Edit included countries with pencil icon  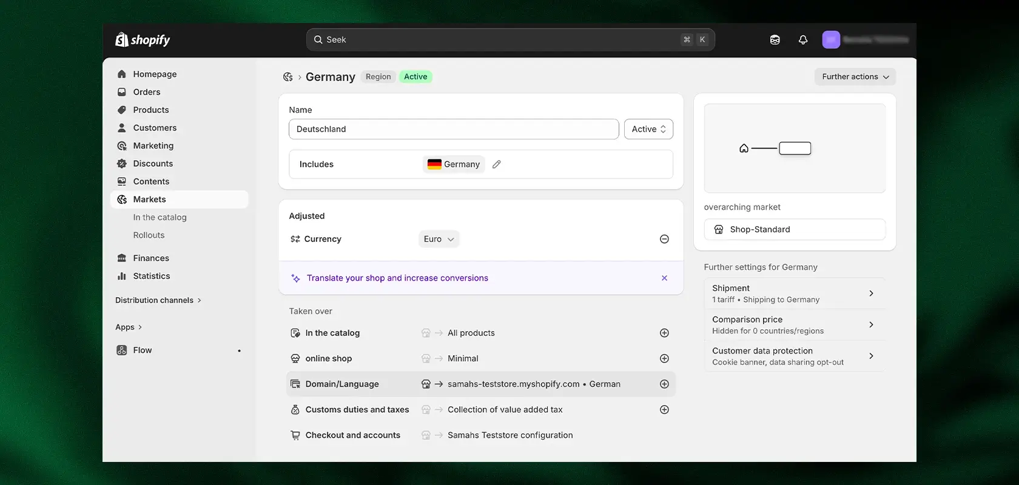pos(496,164)
